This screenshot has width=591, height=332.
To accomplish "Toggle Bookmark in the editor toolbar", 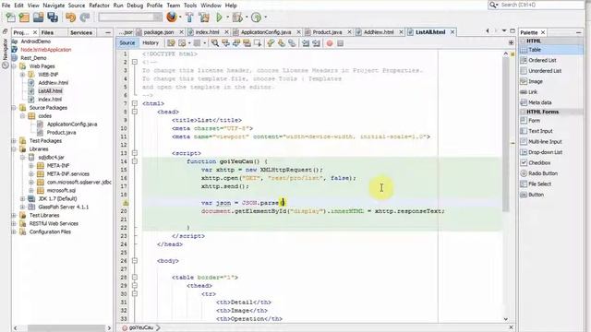I will pos(292,43).
